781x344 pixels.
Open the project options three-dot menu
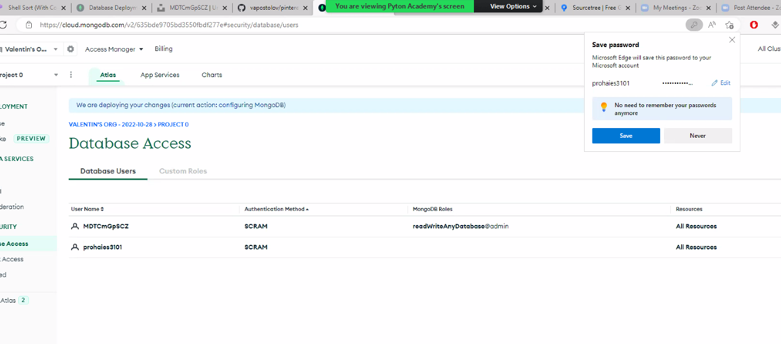point(71,75)
